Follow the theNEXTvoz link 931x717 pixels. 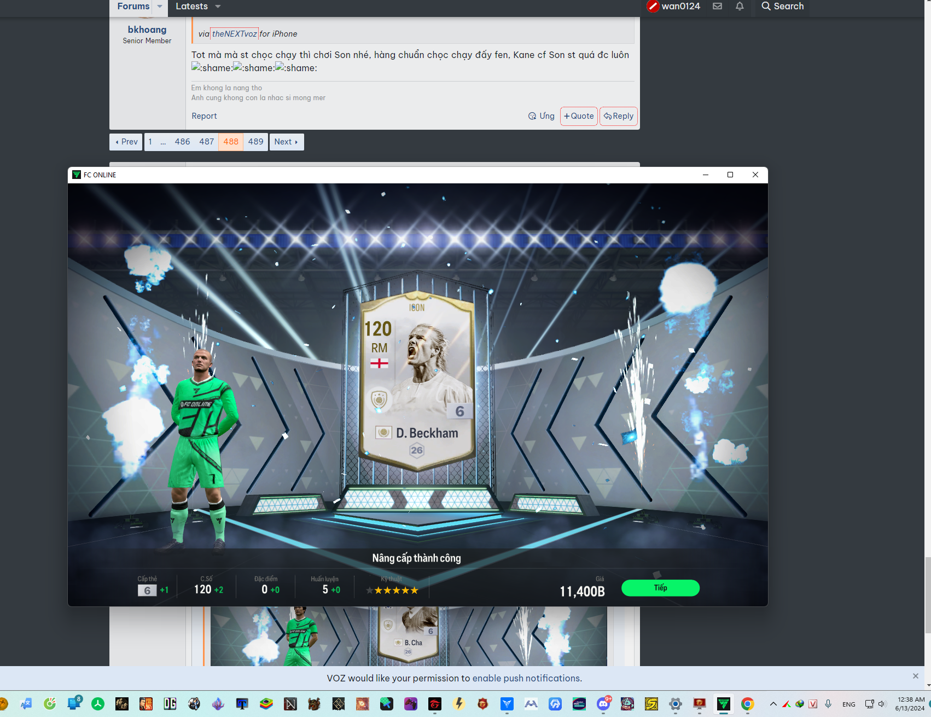click(234, 34)
